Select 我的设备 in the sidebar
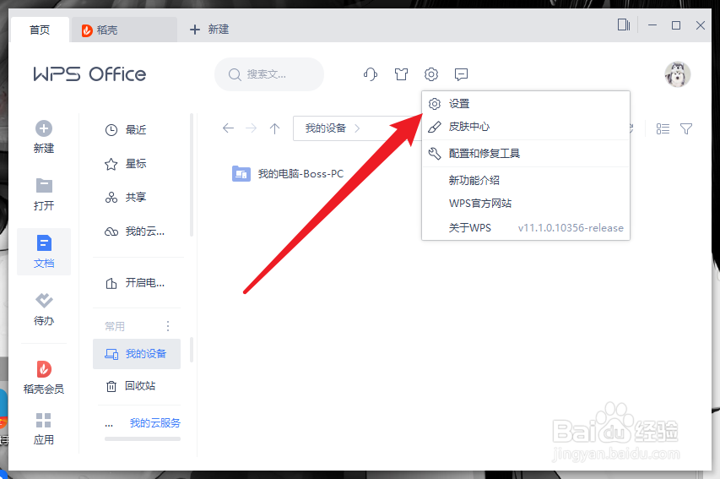 coord(137,353)
